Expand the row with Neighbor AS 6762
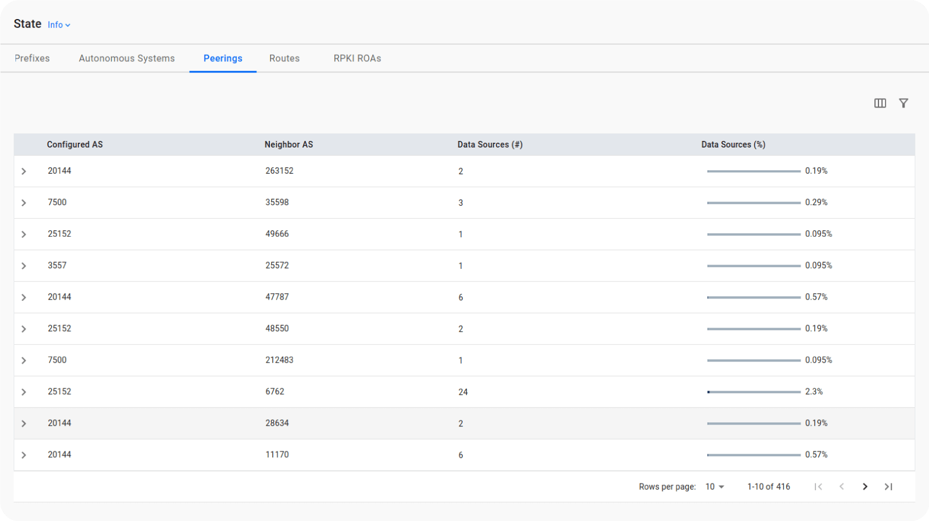The height and width of the screenshot is (521, 929). tap(24, 392)
